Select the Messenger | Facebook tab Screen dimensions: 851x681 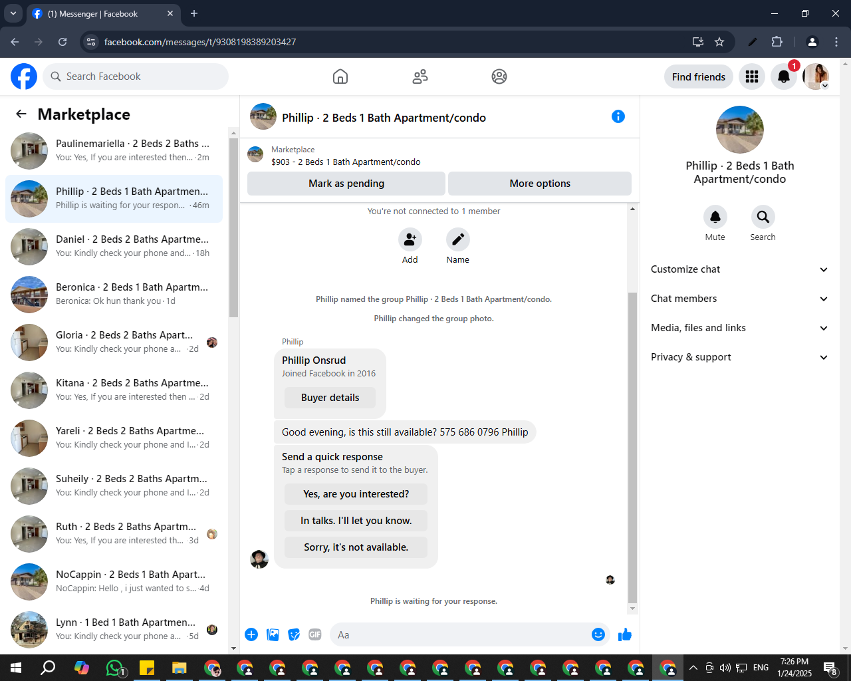[103, 13]
